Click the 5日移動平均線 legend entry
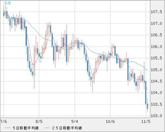Viewport: 165px width, 132px height. point(26,128)
